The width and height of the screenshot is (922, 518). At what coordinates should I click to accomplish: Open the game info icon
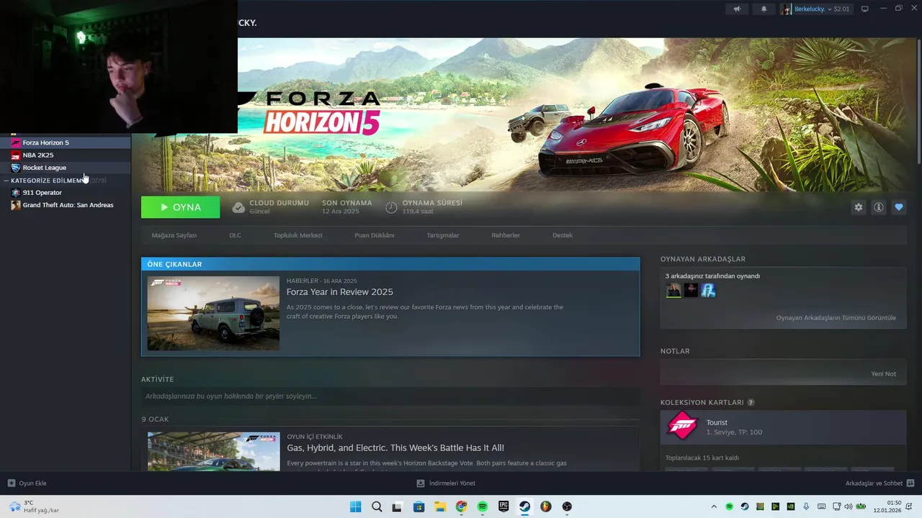pyautogui.click(x=878, y=207)
